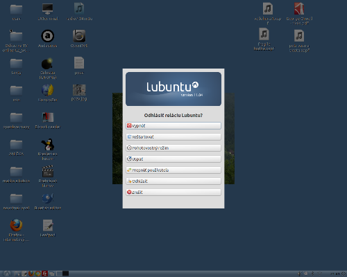Select the Pohotovostný režim option
This screenshot has width=347, height=277.
coord(173,148)
